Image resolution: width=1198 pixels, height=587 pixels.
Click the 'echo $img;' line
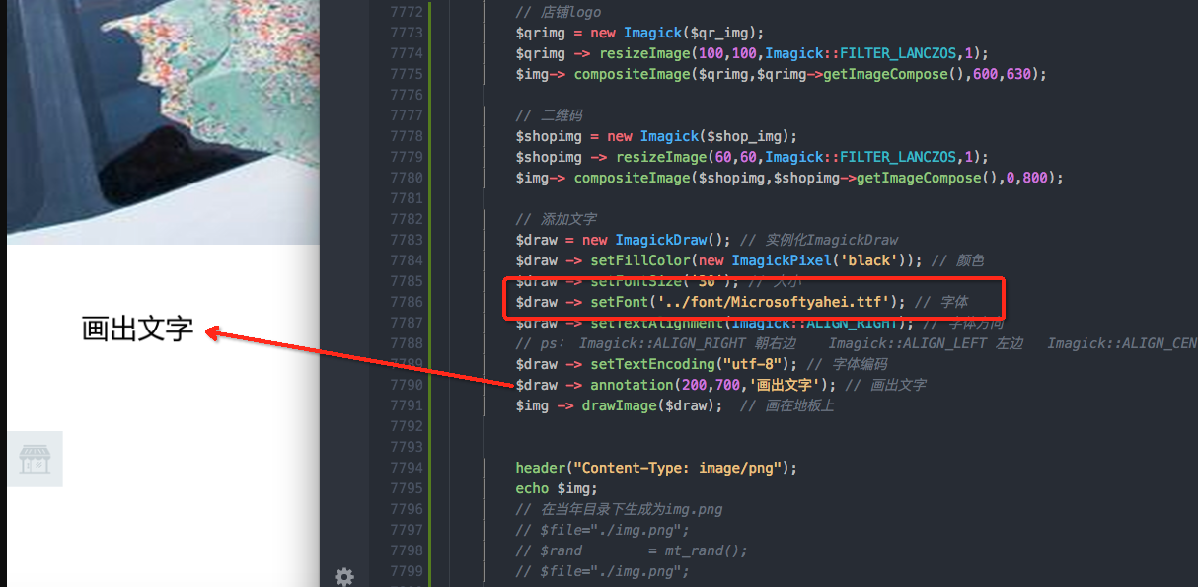point(557,489)
